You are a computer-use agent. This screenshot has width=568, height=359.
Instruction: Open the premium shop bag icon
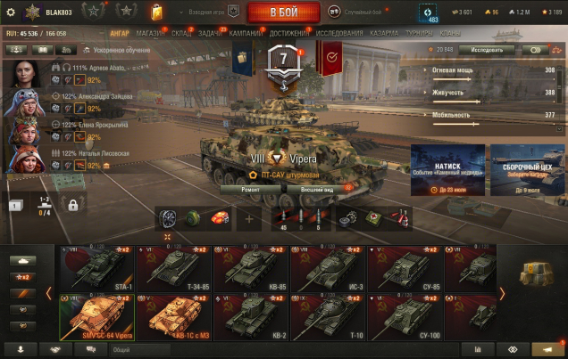(156, 12)
